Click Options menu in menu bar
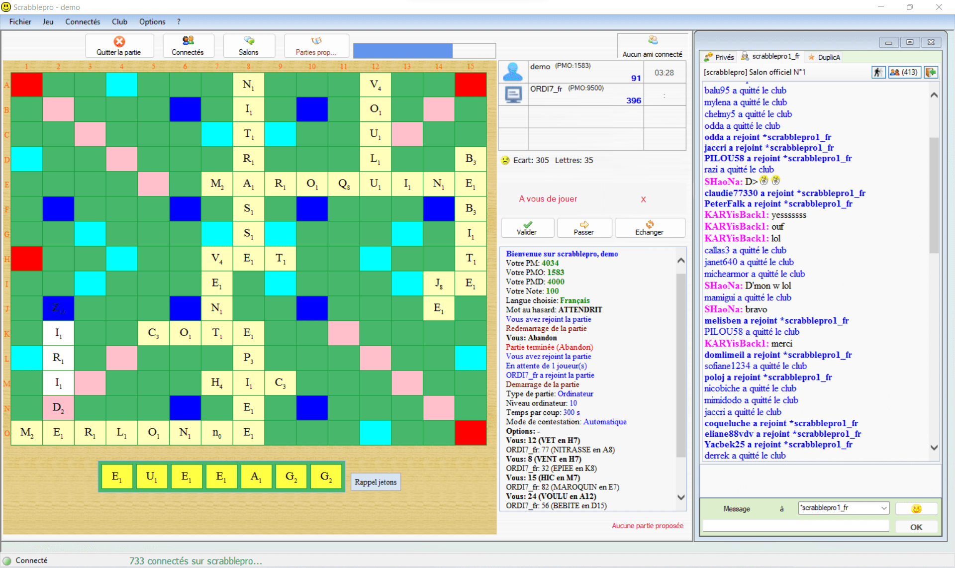 point(151,22)
